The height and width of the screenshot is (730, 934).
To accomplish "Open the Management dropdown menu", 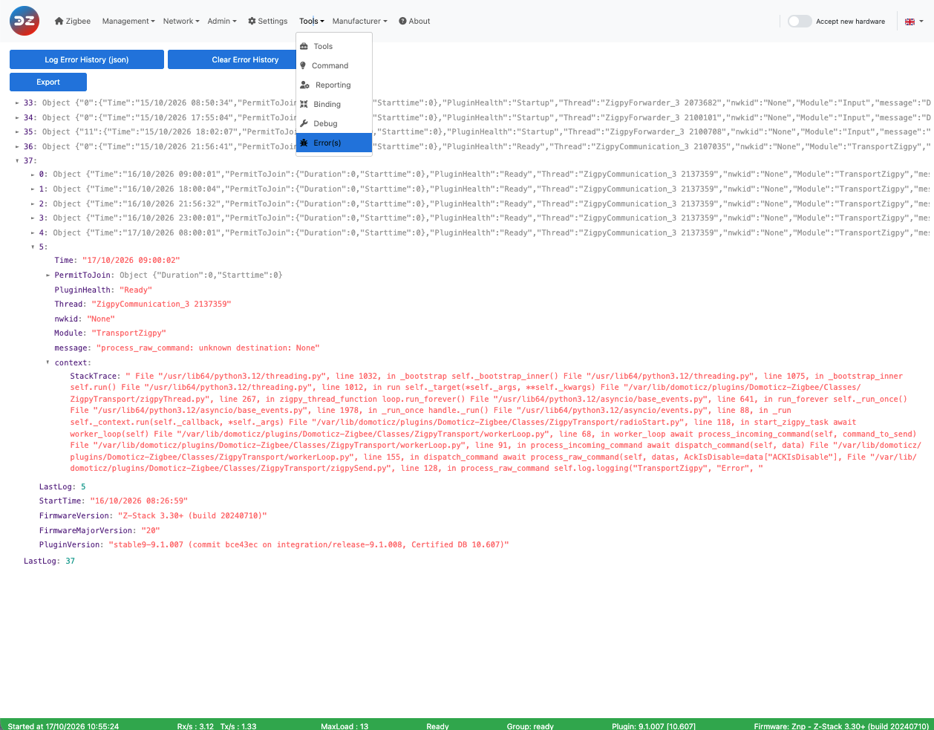I will tap(128, 21).
